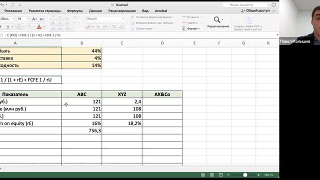Switch to the Формулы tab

pos(75,11)
